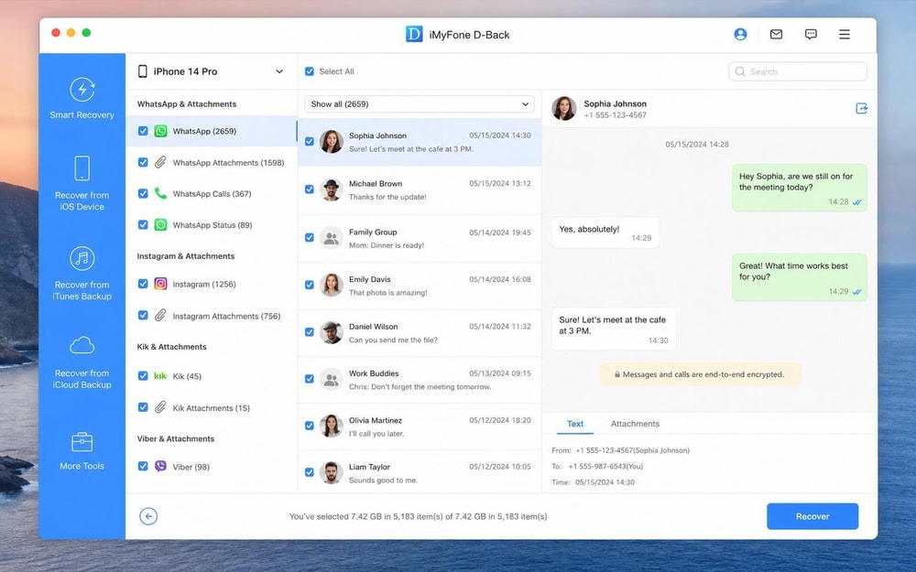Click the Family Group avatar icon
The image size is (916, 572).
332,238
